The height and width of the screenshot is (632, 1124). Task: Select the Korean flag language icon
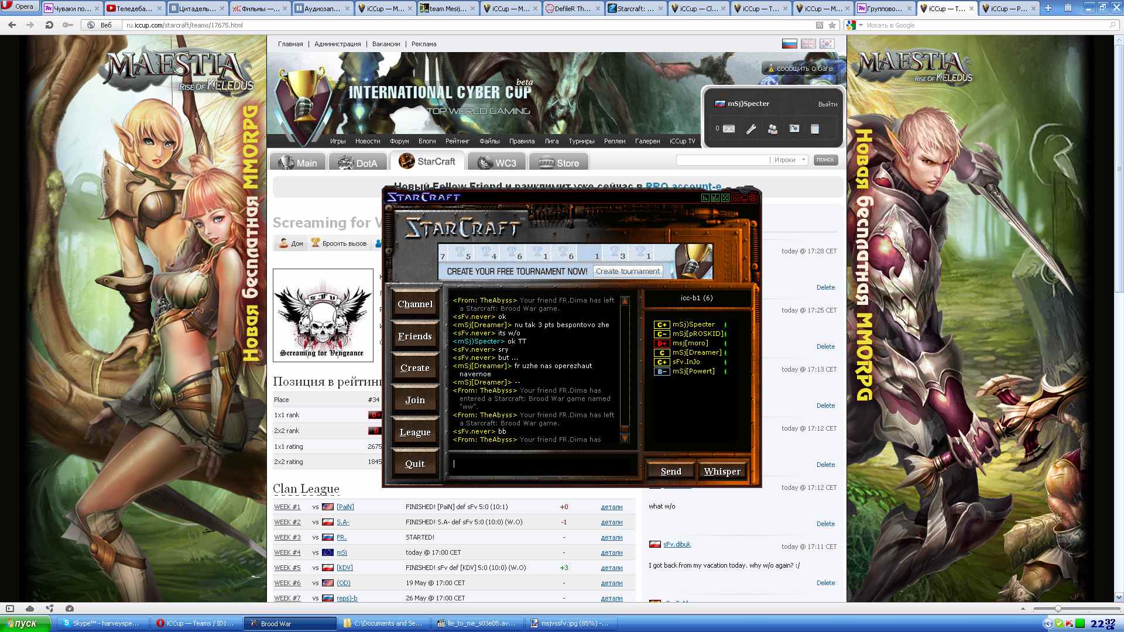point(827,44)
